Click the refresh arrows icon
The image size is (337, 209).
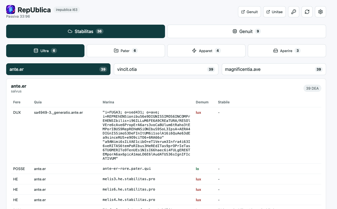pyautogui.click(x=307, y=12)
